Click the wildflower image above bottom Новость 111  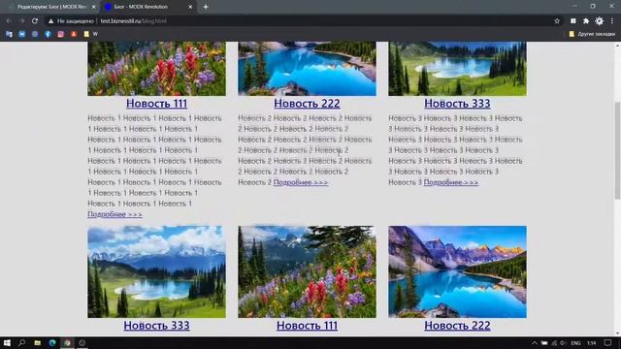[307, 271]
